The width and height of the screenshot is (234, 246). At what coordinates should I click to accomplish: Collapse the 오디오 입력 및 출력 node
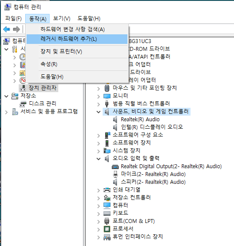(x=98, y=159)
